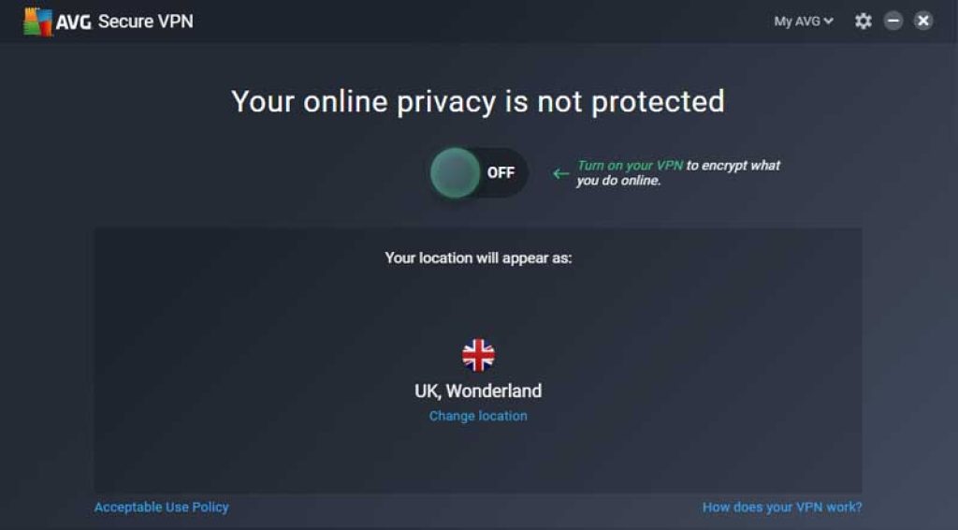
Task: Turn on the VPN toggle switch
Action: click(x=478, y=173)
